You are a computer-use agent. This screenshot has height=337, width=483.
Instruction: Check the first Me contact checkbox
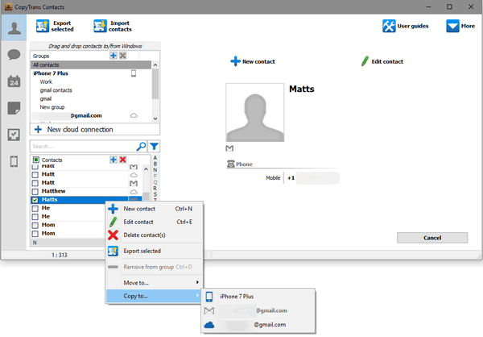35,208
